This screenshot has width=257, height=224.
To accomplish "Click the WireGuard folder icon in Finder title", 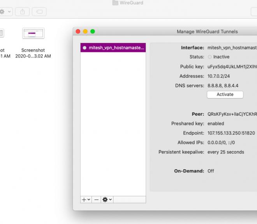I will [115, 3].
